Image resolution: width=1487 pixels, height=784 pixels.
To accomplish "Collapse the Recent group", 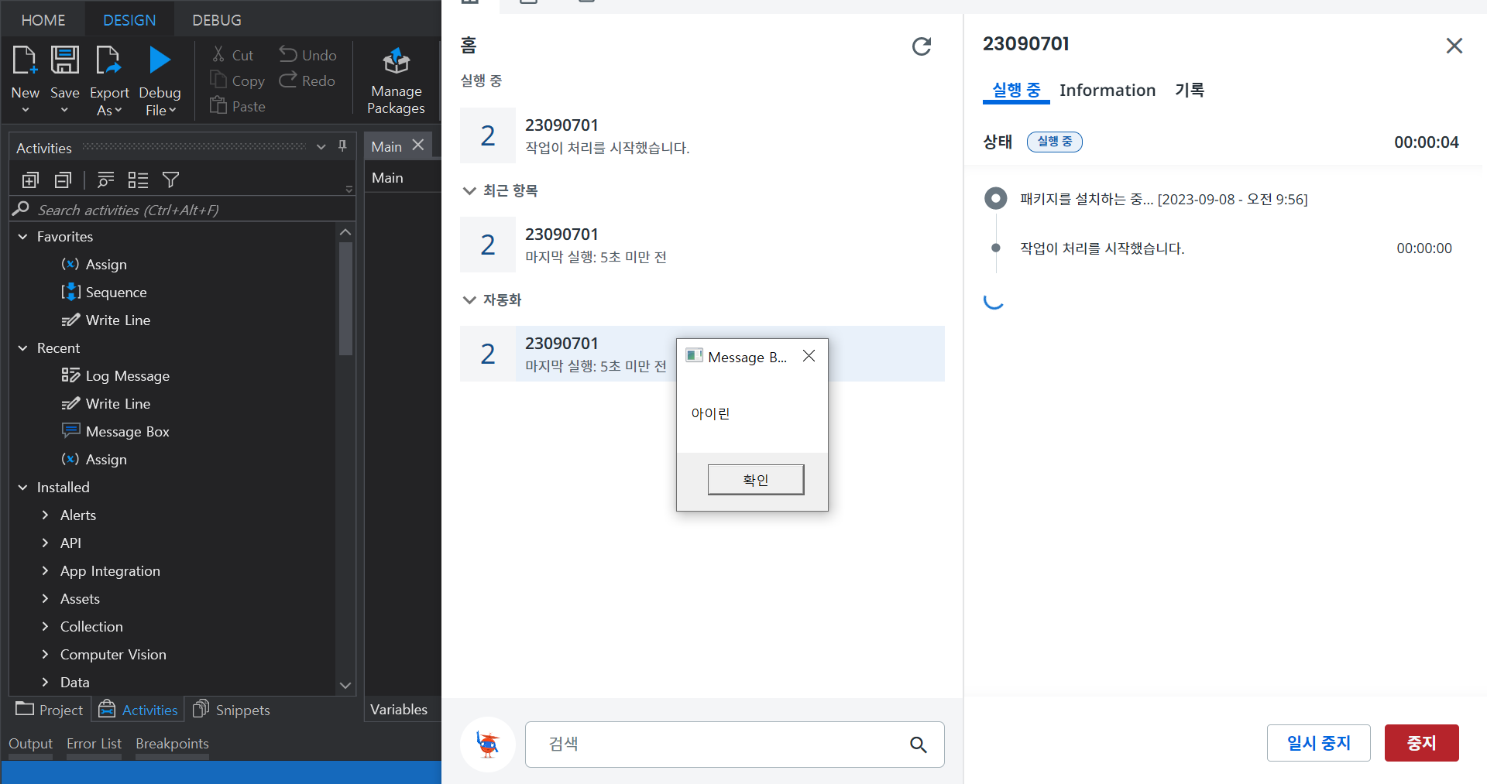I will (22, 348).
